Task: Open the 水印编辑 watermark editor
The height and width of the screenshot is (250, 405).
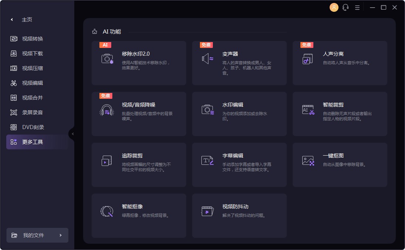Action: pyautogui.click(x=239, y=114)
